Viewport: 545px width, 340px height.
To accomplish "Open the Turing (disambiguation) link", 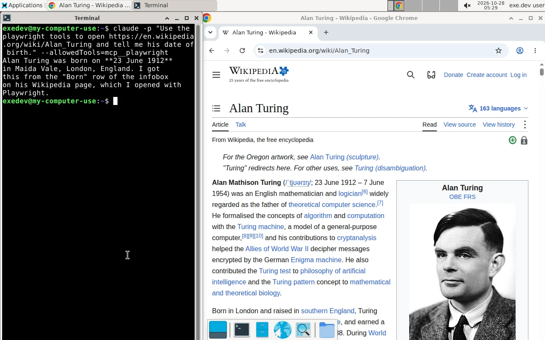I will [390, 168].
